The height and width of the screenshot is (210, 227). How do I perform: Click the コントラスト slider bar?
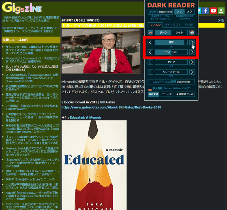pyautogui.click(x=171, y=52)
